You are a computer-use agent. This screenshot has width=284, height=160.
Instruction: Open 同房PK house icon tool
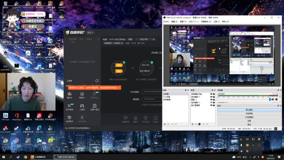pos(82,95)
